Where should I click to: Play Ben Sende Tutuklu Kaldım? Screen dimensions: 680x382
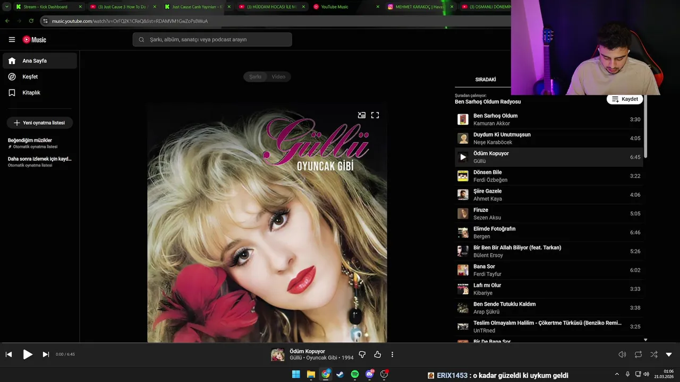549,308
